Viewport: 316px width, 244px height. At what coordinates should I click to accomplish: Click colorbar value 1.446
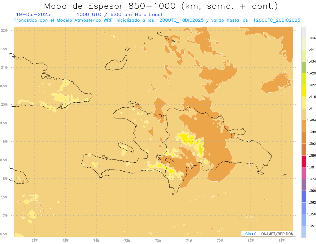312,38
